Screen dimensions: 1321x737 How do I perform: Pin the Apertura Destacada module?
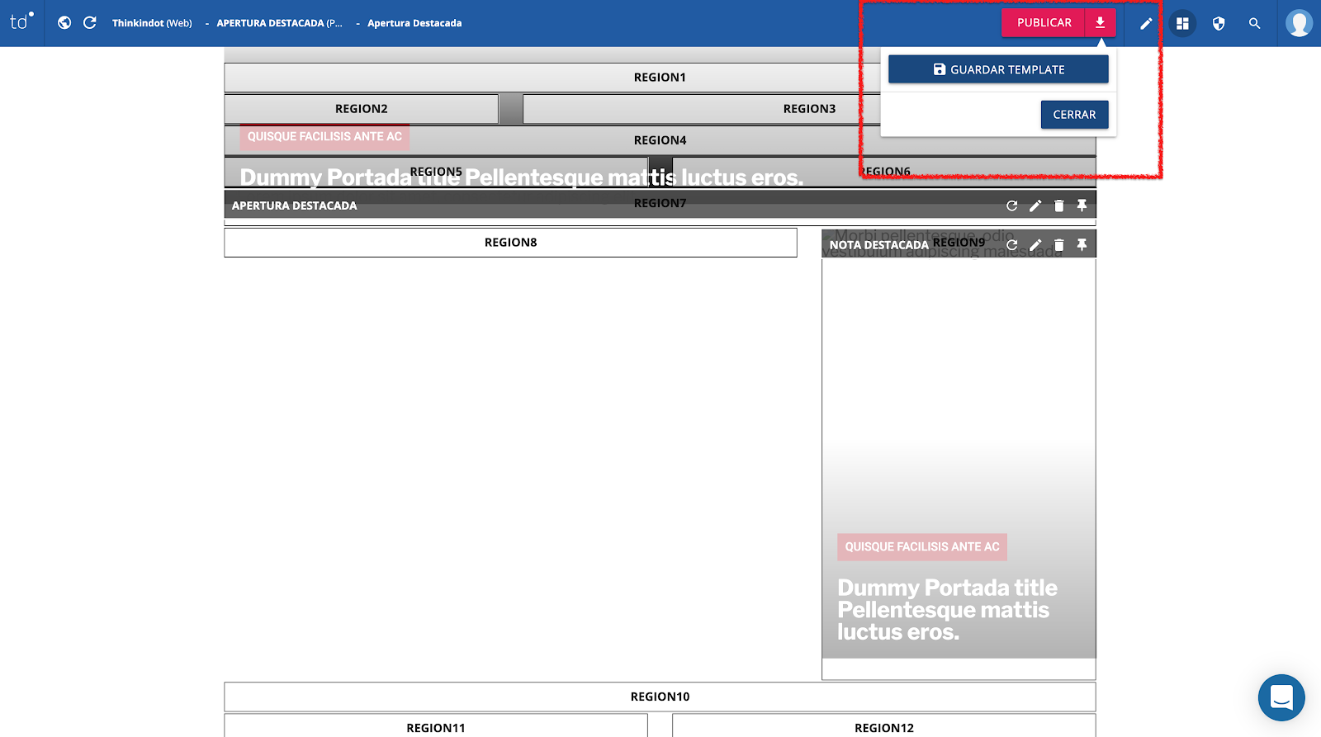pyautogui.click(x=1082, y=206)
